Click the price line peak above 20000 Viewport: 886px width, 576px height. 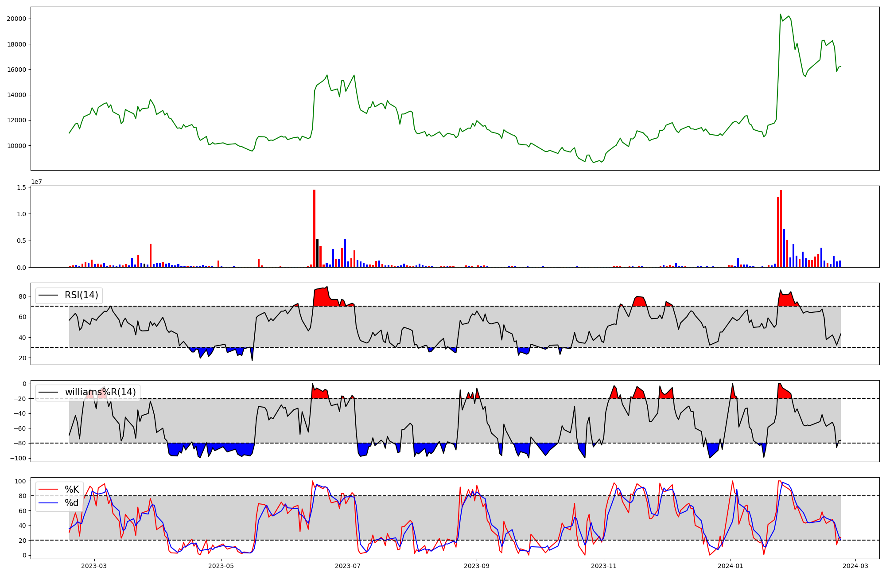781,15
